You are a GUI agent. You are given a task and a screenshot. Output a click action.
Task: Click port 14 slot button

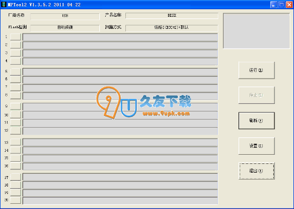click(16, 150)
